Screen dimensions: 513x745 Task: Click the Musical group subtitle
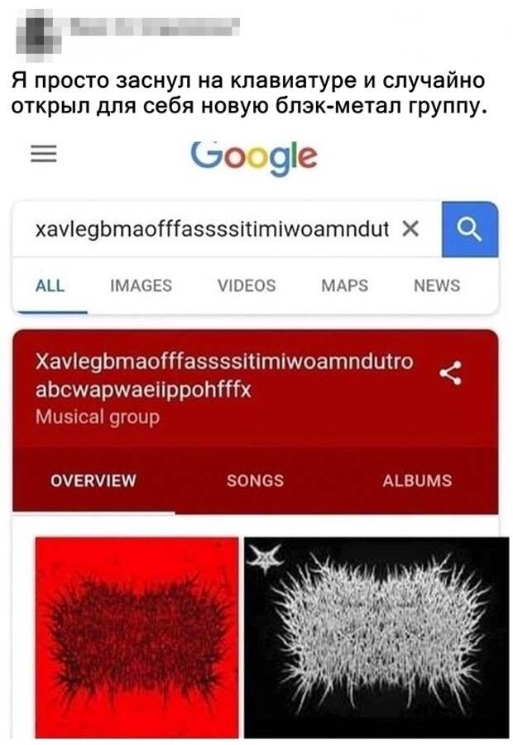(x=98, y=417)
